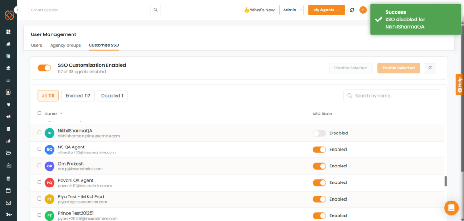The height and width of the screenshot is (221, 464).
Task: Refresh the SSO agents list
Action: pyautogui.click(x=430, y=68)
